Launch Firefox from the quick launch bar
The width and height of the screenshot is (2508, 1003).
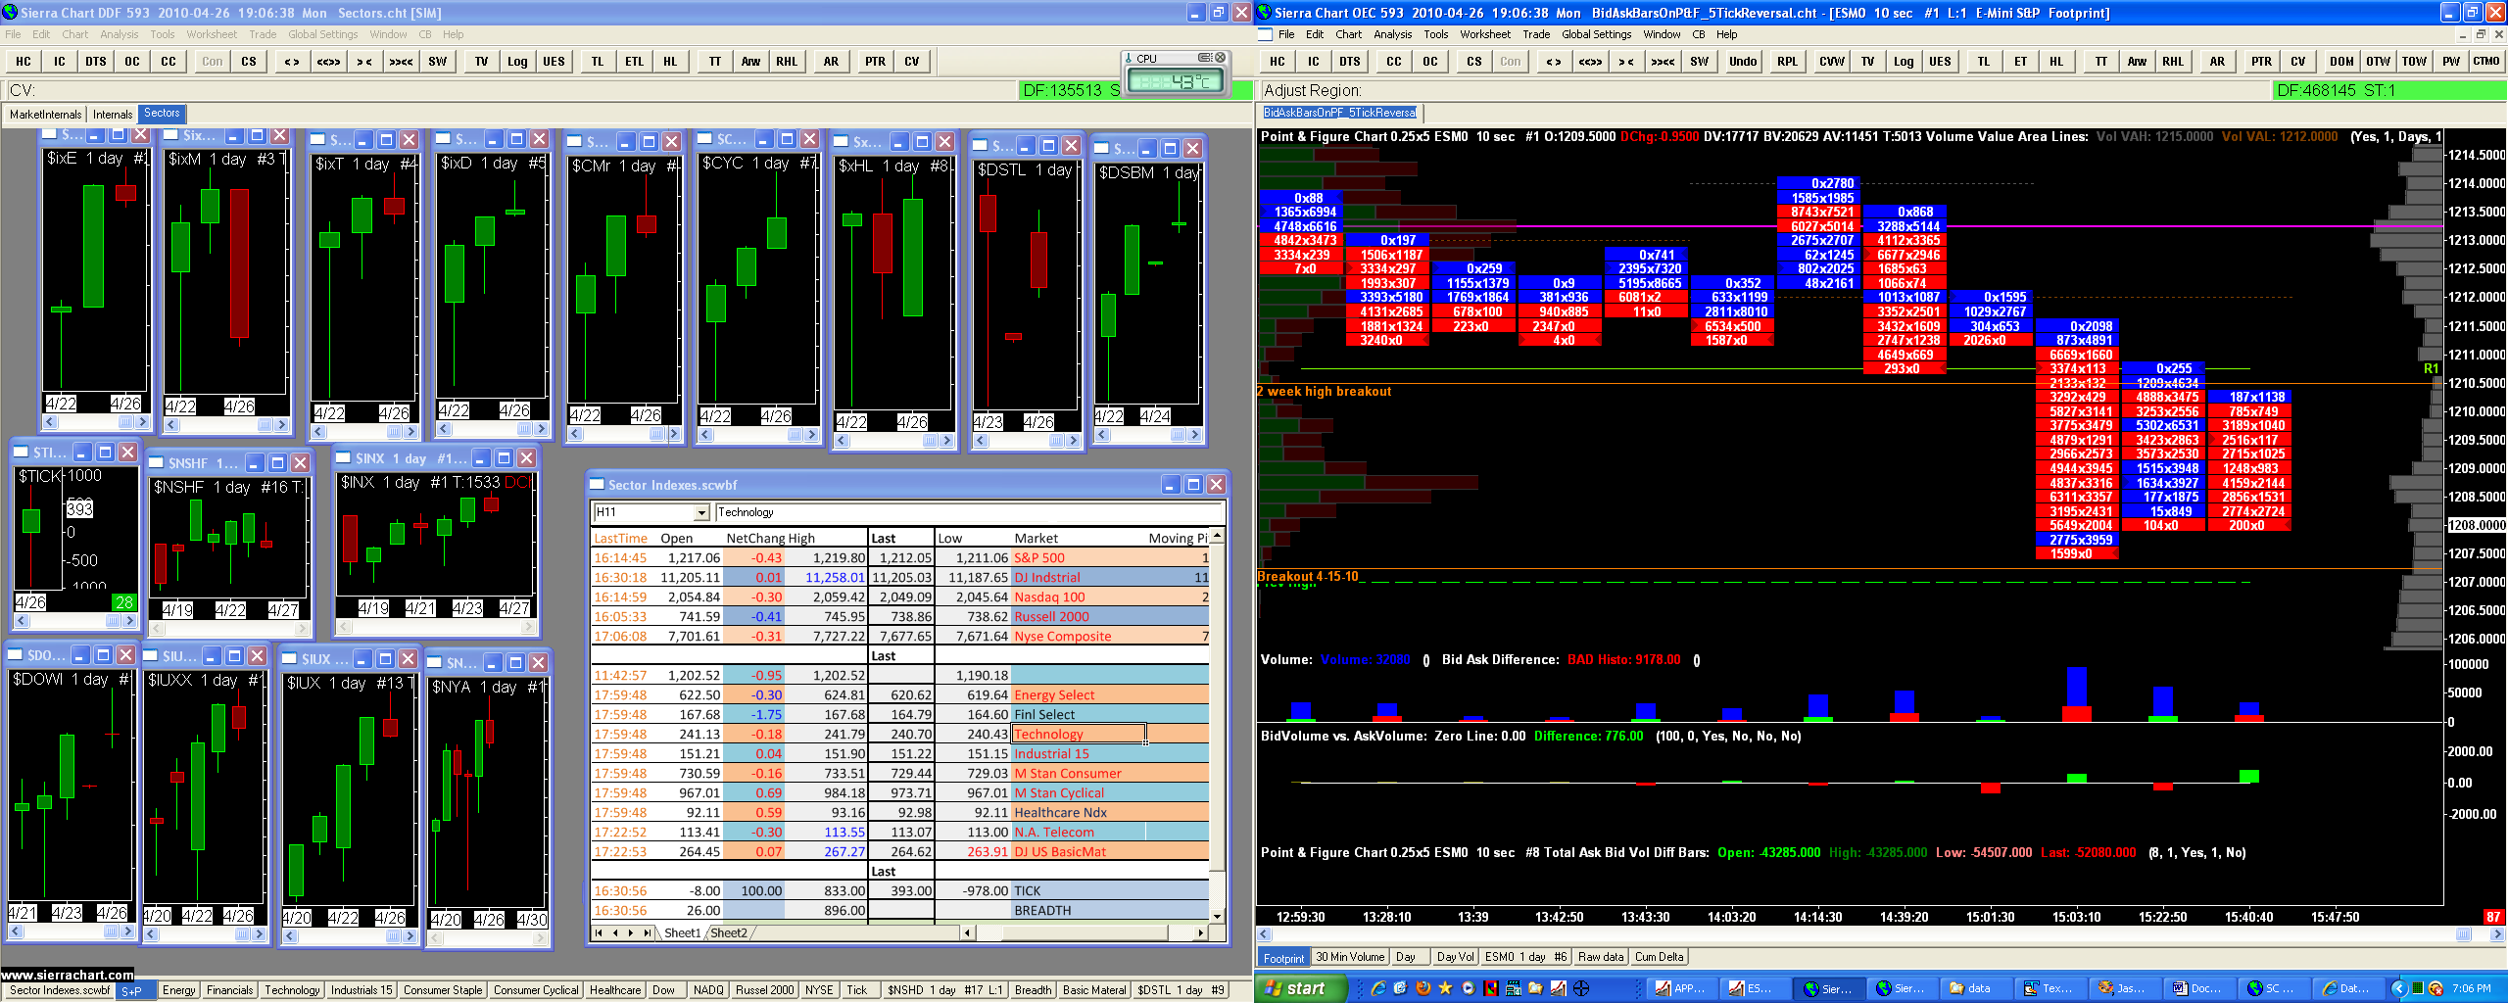pos(1423,988)
